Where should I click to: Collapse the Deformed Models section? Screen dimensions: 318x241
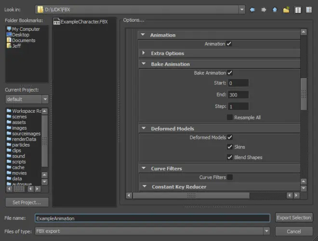pyautogui.click(x=144, y=128)
